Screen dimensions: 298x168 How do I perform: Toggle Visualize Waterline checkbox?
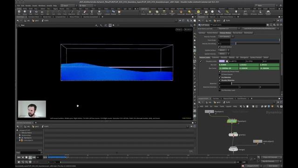220,80
